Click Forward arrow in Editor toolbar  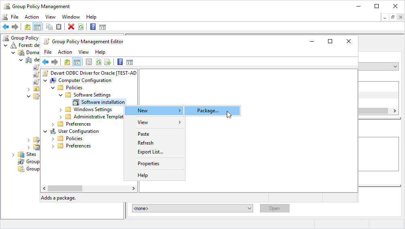click(55, 62)
